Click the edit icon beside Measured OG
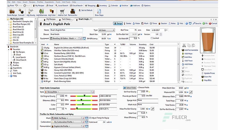225x130 pixels. pos(191,92)
